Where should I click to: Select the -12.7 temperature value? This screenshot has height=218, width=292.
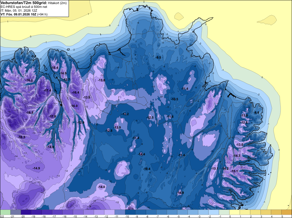66,80
